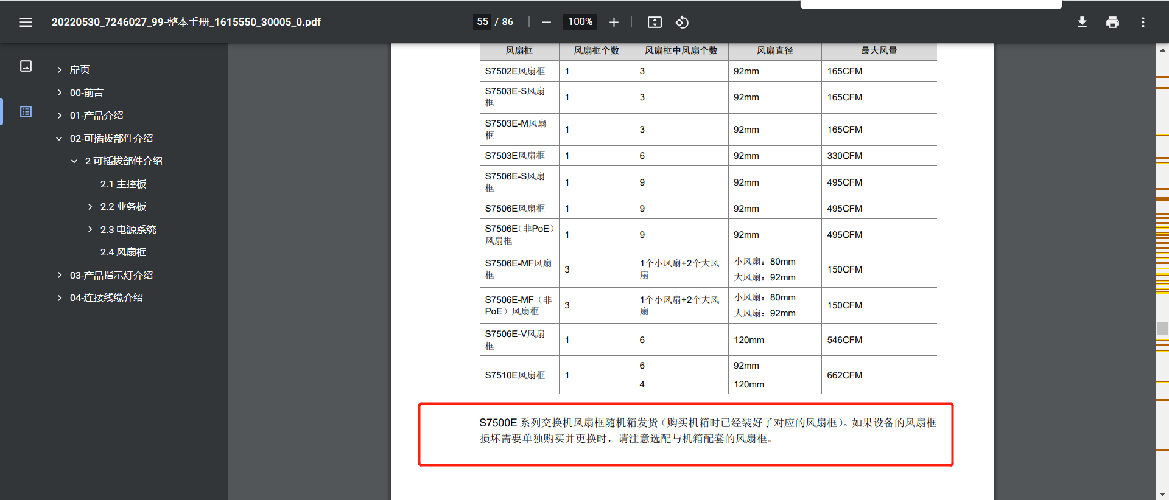This screenshot has height=500, width=1169.
Task: Open the 扉页 bookmark
Action: 80,70
